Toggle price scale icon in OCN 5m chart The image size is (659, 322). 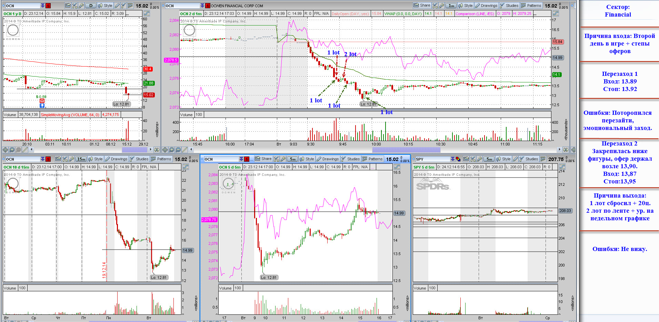coord(397,167)
